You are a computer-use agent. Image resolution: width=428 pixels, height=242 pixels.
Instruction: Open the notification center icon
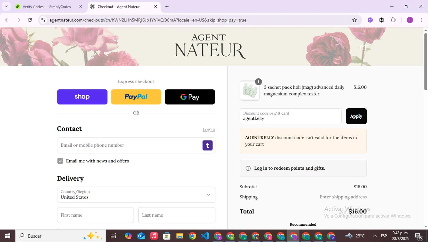point(419,236)
